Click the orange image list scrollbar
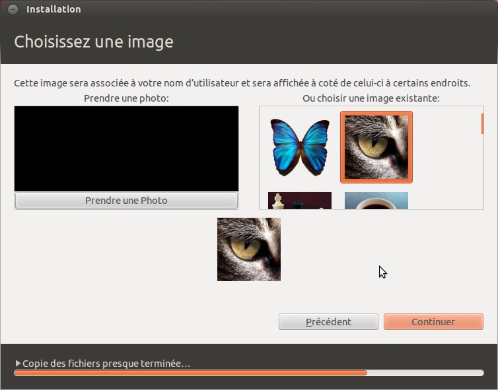This screenshot has height=390, width=498. point(482,124)
